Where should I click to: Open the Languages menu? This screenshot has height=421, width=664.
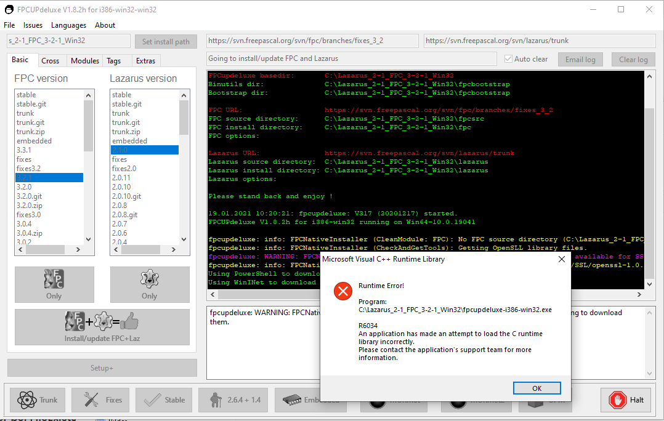coord(68,25)
